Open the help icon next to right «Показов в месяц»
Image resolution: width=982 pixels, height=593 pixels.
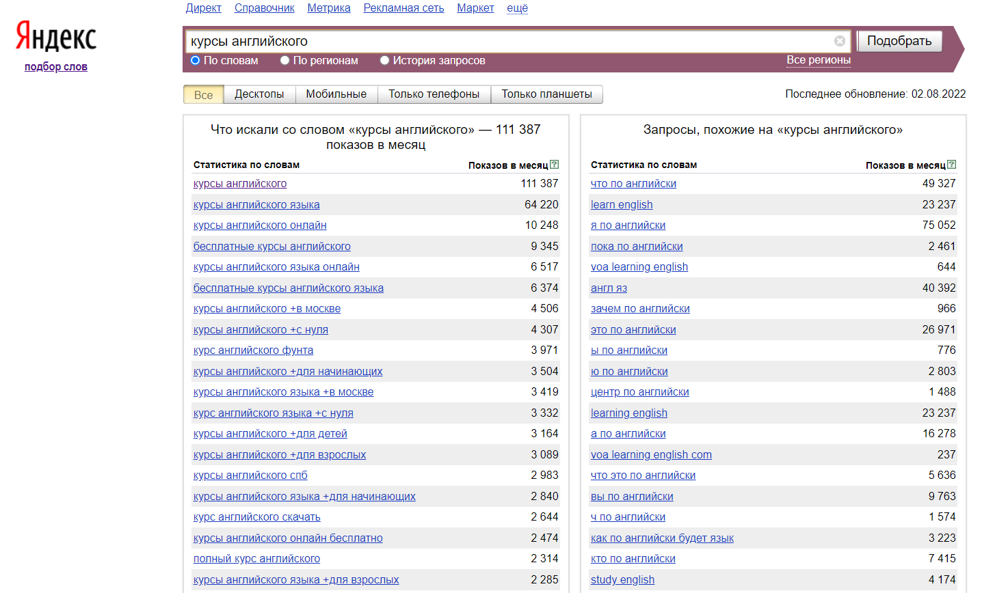951,164
